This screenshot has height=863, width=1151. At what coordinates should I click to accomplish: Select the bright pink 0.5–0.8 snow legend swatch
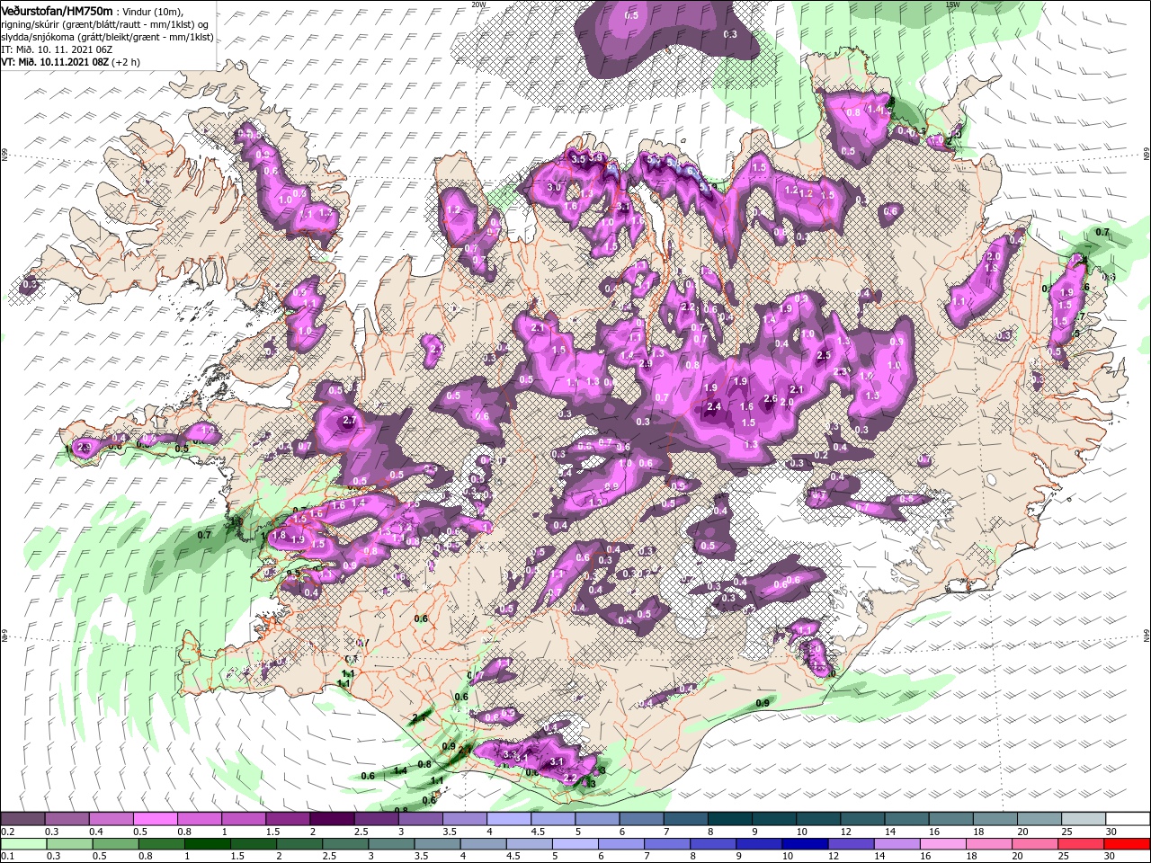(x=155, y=819)
